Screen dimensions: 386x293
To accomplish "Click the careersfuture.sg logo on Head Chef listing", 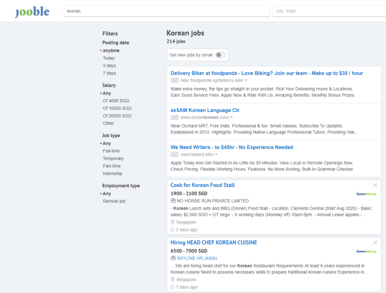I will [x=366, y=251].
